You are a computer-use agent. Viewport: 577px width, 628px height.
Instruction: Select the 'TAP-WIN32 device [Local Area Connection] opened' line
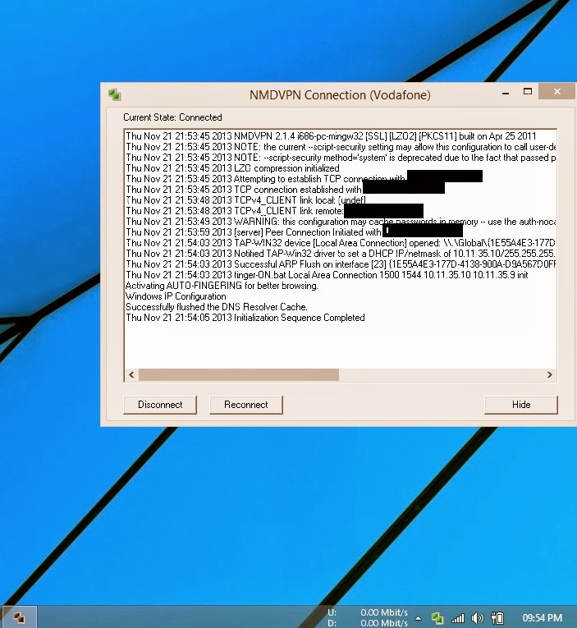(341, 243)
